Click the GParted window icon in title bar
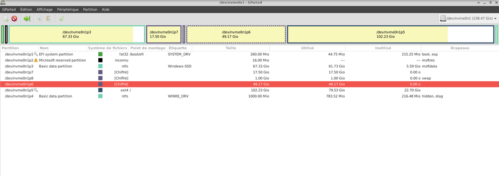Screen dimensions: 499x176 (3, 3)
